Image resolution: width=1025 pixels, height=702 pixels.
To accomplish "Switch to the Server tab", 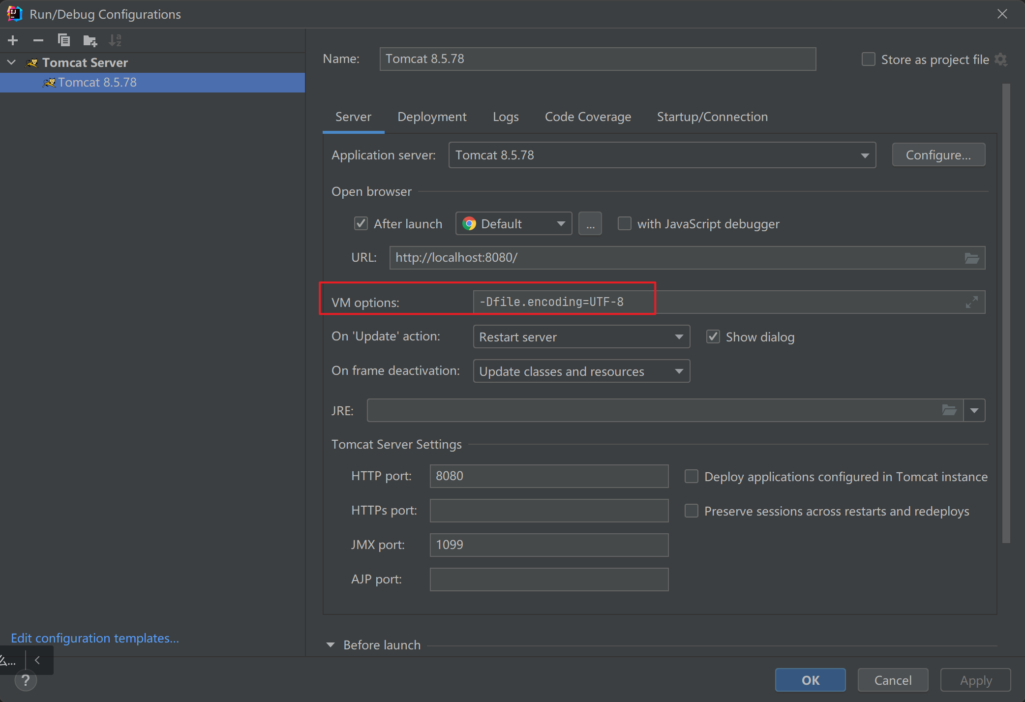I will (353, 117).
